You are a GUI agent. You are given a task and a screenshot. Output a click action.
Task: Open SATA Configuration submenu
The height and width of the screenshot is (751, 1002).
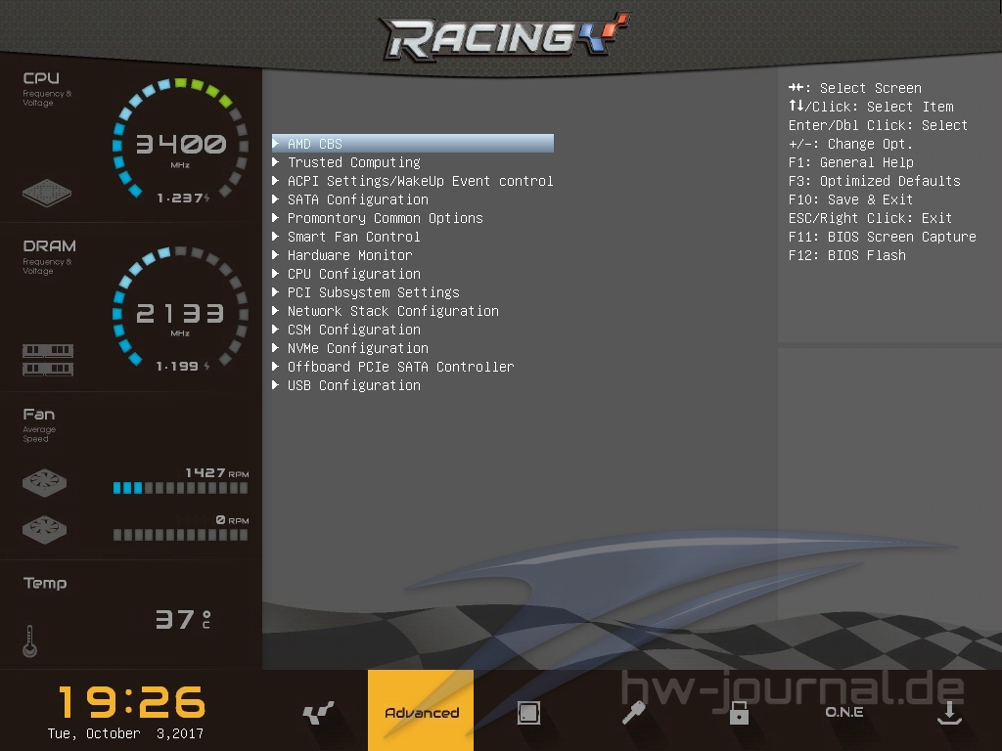[x=357, y=199]
